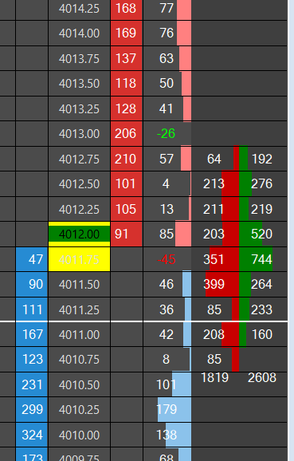The image size is (294, 461).
Task: Click the 2608 total buy volume
Action: pyautogui.click(x=262, y=377)
